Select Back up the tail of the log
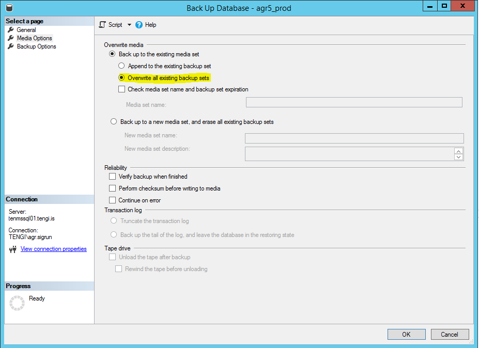This screenshot has height=348, width=479. pos(114,234)
